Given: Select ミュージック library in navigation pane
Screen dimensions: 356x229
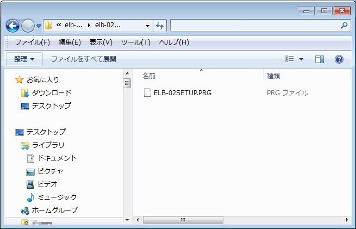Looking at the screenshot, I should [57, 197].
